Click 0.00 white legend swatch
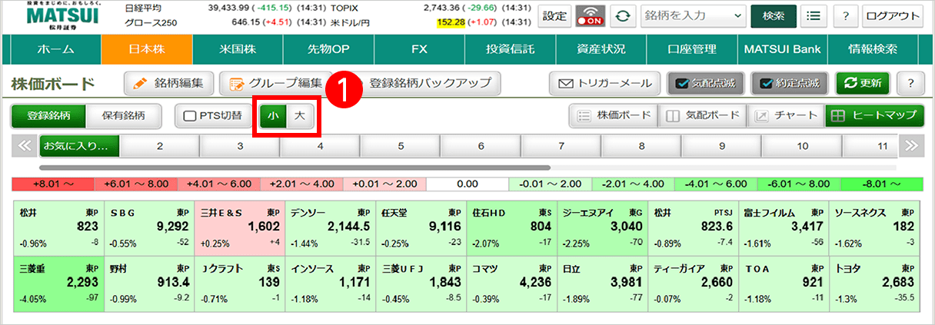Viewport: 935px width, 325px height. tap(467, 184)
